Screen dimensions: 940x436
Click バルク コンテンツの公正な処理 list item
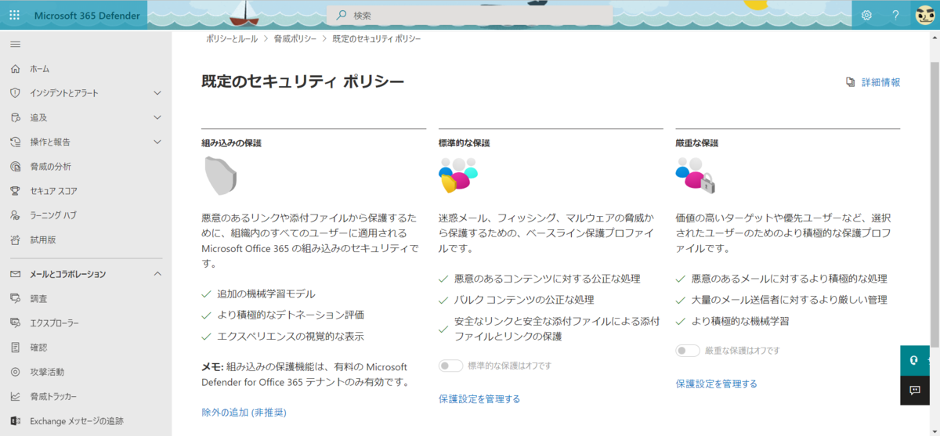(x=524, y=300)
